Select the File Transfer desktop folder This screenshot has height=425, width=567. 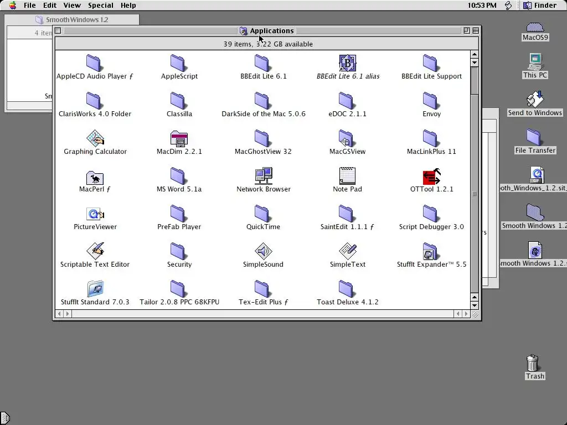pos(533,137)
